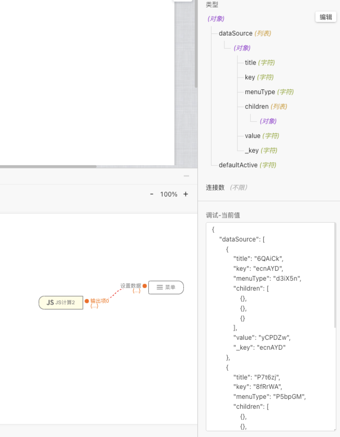Click key (字符) tree row
The width and height of the screenshot is (340, 437).
coord(259,77)
